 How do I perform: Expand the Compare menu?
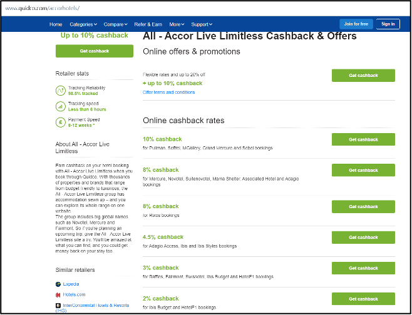pos(115,24)
